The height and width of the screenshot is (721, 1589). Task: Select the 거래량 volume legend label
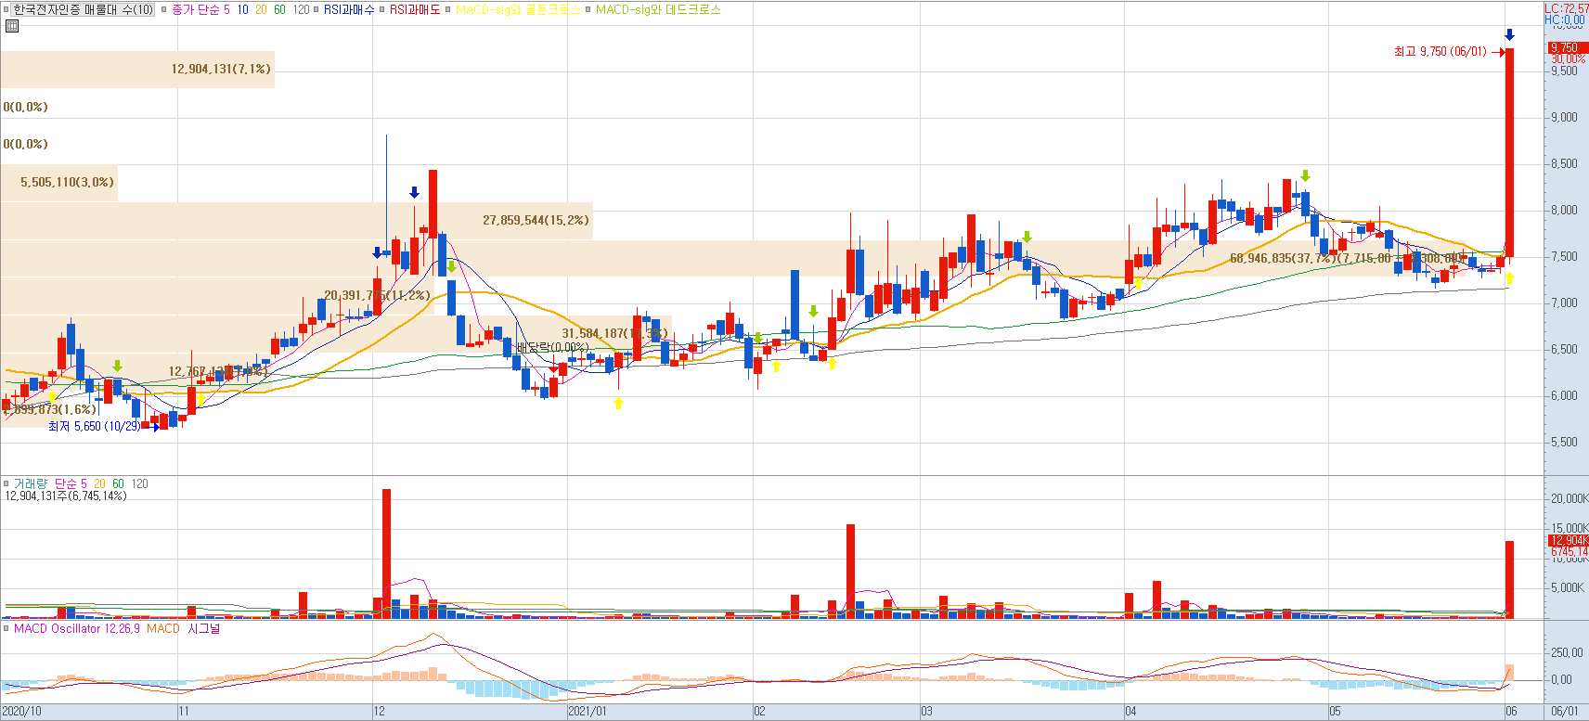30,484
